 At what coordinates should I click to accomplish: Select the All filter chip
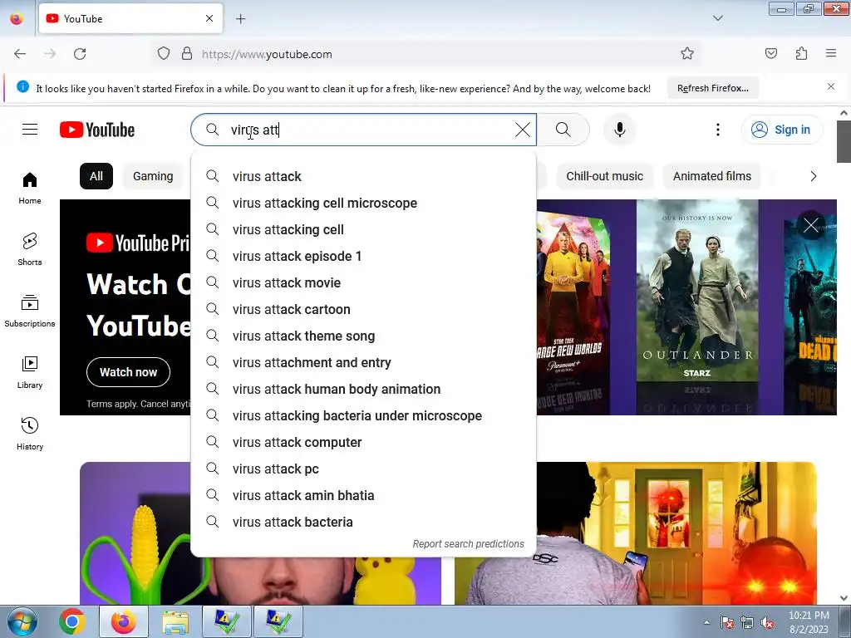(96, 176)
